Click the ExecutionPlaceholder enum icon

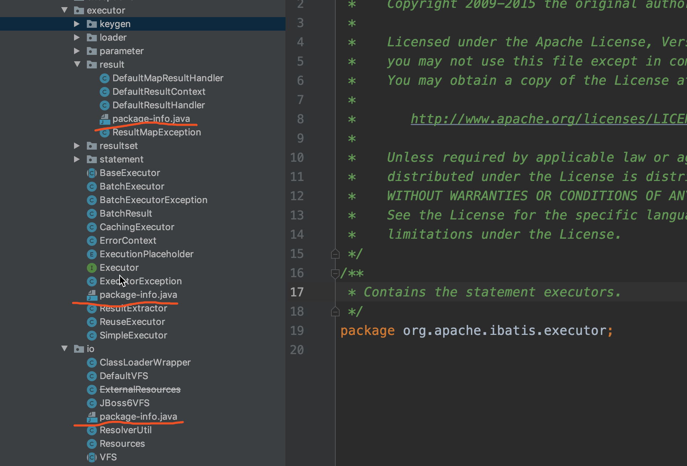click(x=92, y=254)
